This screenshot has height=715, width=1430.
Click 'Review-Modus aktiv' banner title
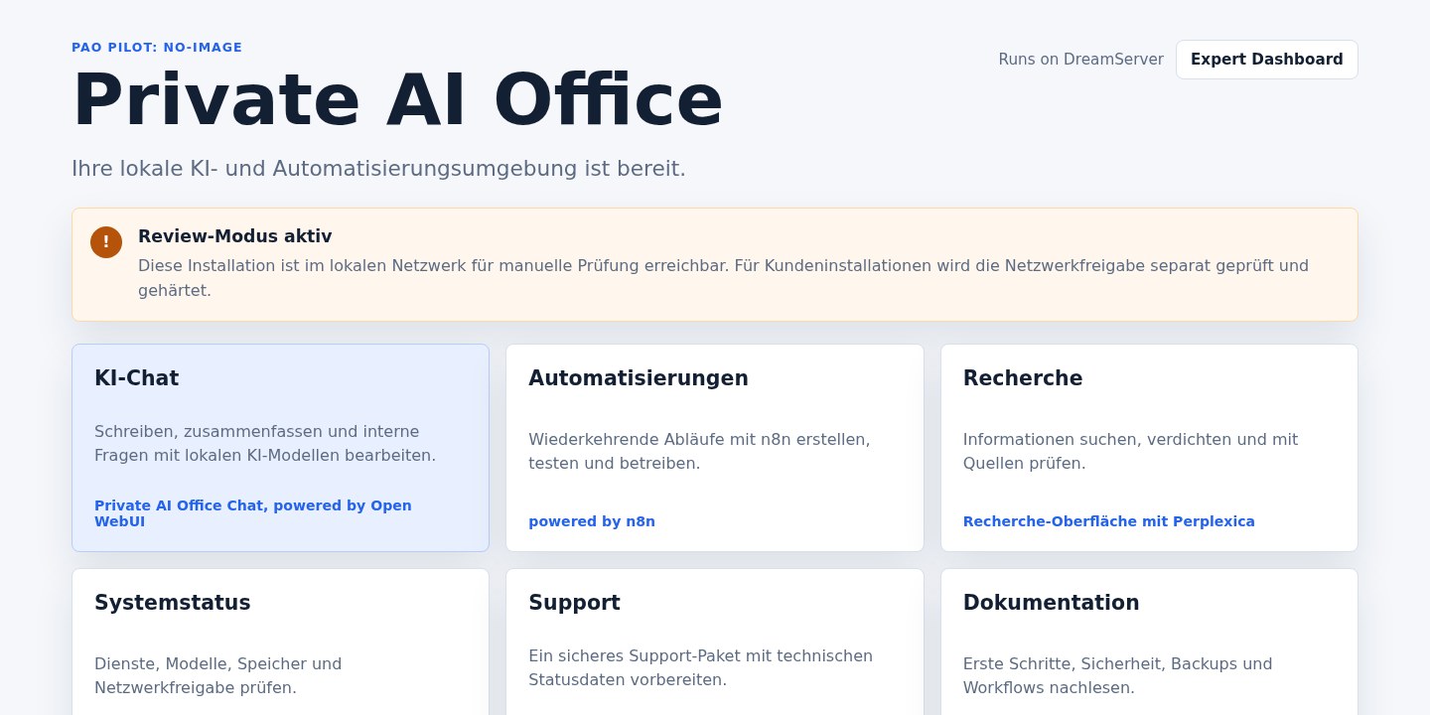pos(234,236)
